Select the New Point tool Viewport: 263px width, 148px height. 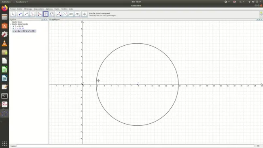point(20,14)
